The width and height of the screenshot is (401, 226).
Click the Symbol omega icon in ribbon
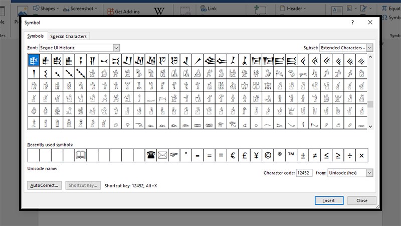click(384, 18)
